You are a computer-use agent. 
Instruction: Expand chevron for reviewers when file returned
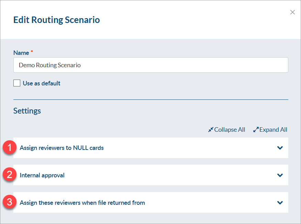point(280,203)
